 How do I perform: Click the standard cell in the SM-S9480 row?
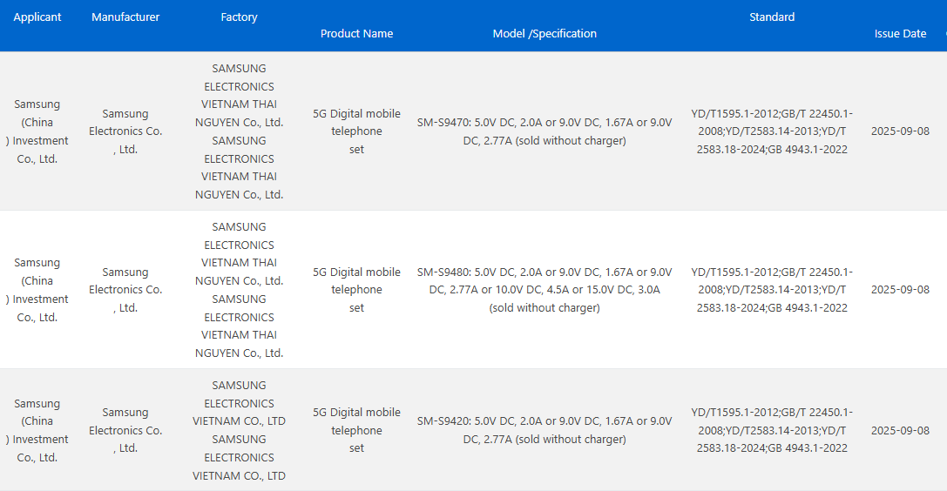[771, 290]
